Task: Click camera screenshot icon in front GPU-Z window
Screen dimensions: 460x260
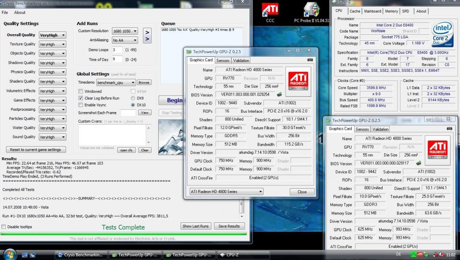Action: (310, 60)
